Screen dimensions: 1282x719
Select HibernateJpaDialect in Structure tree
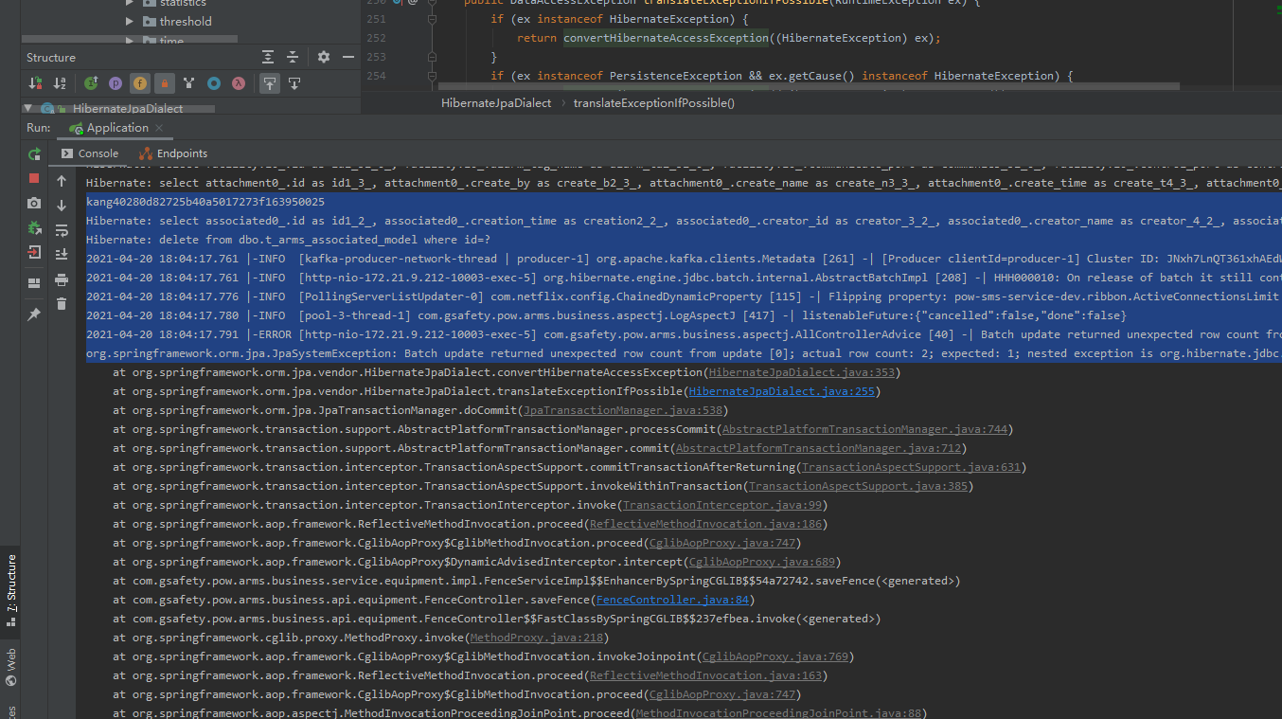(x=128, y=109)
